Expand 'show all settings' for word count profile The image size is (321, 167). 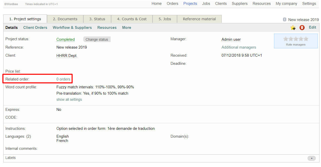pos(69,99)
